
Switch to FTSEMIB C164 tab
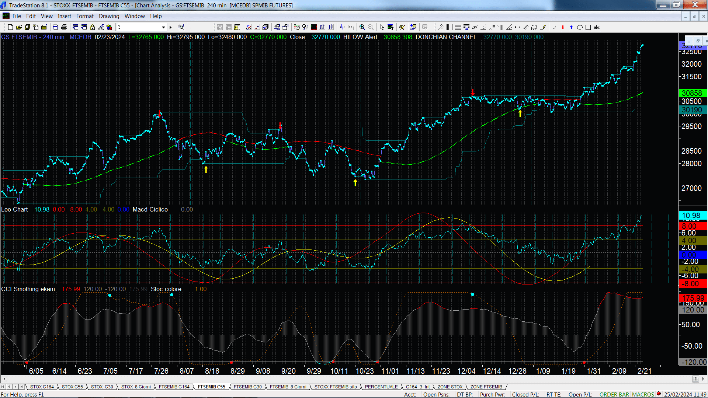click(174, 387)
